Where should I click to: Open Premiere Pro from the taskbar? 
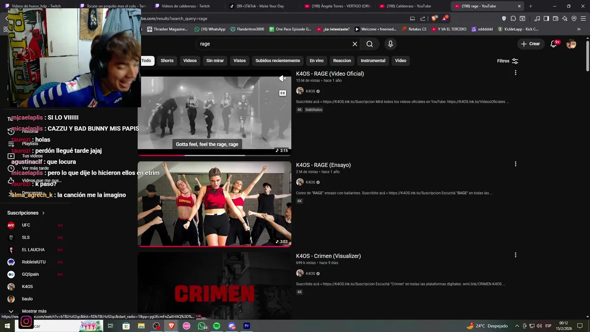pos(247,326)
